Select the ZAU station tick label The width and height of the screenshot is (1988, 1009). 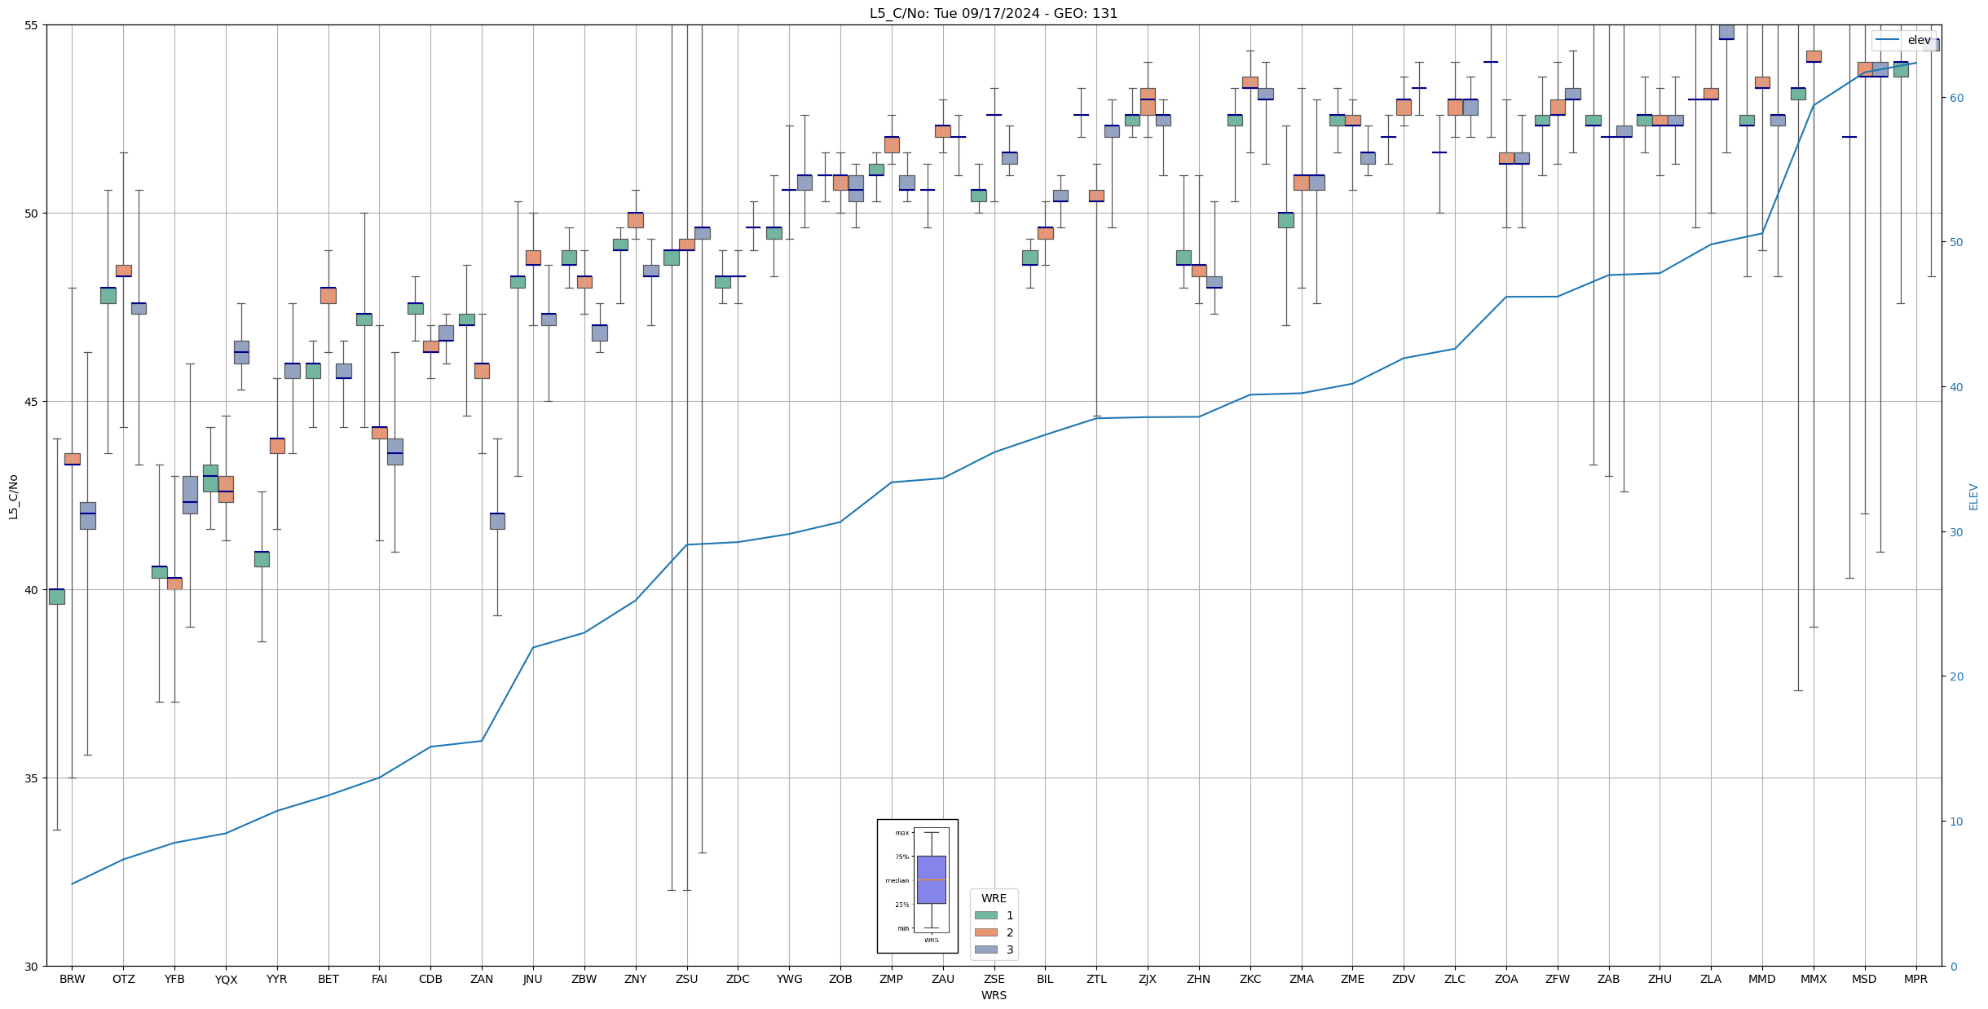coord(943,979)
